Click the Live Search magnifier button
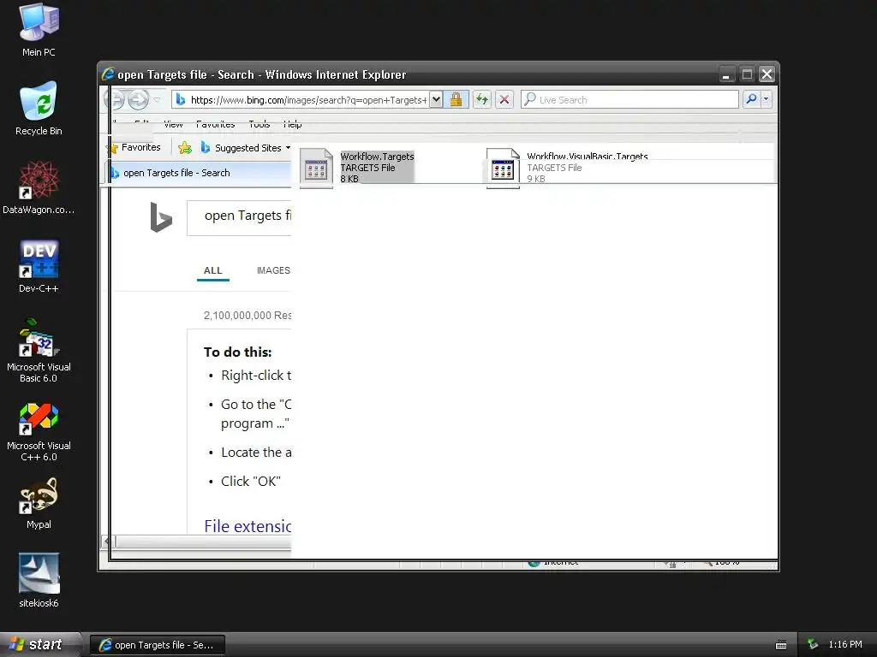 click(x=752, y=99)
